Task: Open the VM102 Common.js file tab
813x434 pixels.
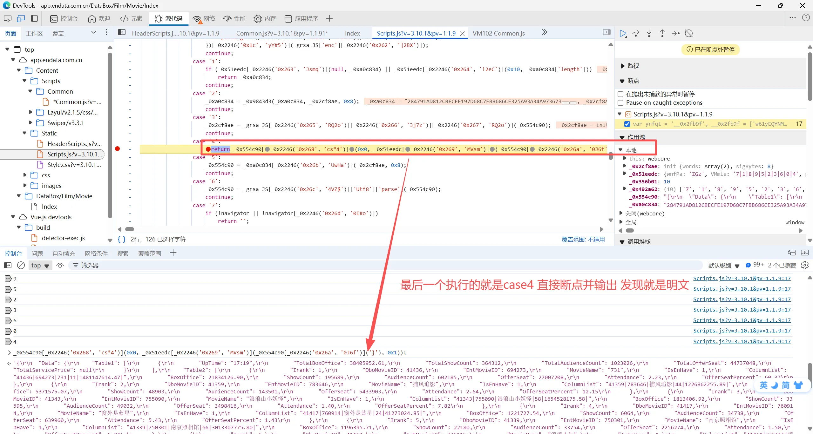Action: click(498, 33)
